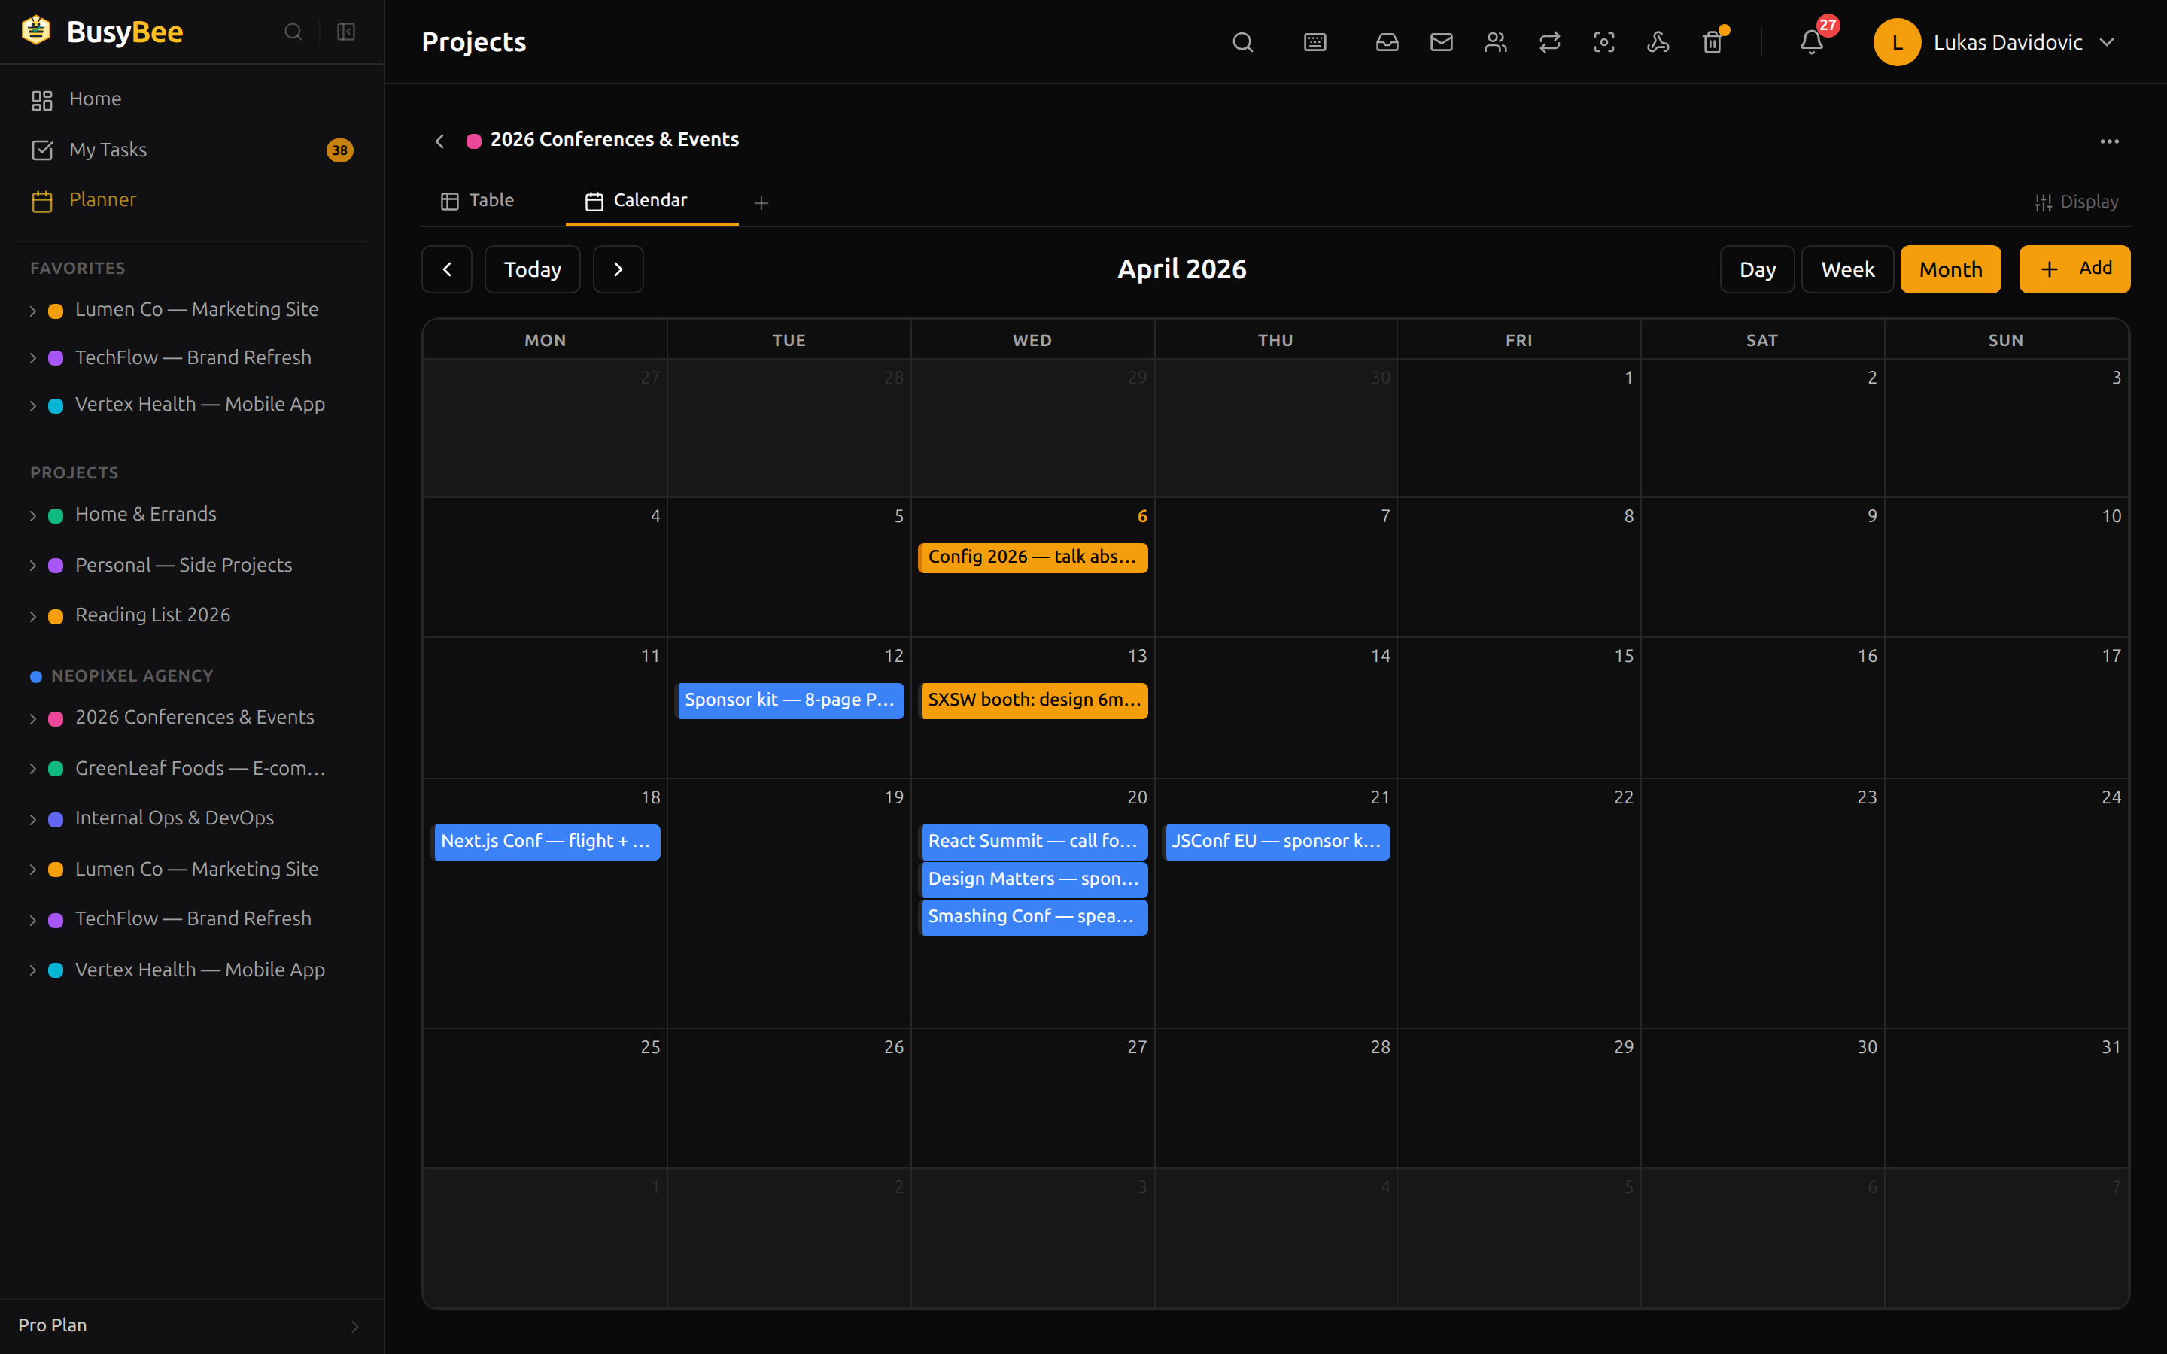Switch to the Table tab
Image resolution: width=2167 pixels, height=1354 pixels.
pyautogui.click(x=477, y=201)
